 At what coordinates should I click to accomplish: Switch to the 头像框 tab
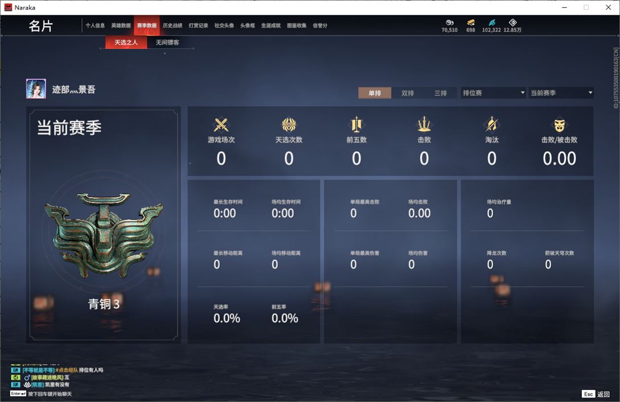(x=248, y=26)
